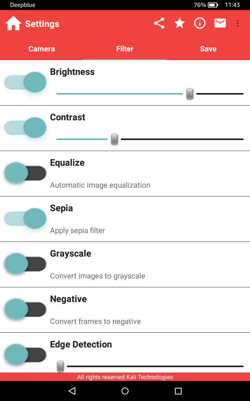This screenshot has height=401, width=250.
Task: Tap the Android back navigation icon
Action: point(72,391)
